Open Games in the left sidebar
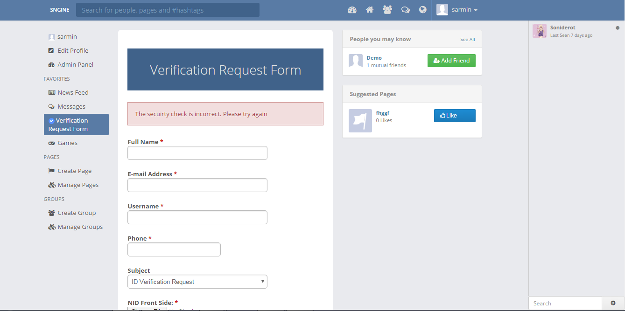625x311 pixels. point(67,143)
